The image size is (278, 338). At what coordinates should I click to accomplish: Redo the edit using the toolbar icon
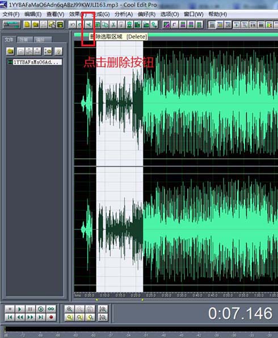80,25
